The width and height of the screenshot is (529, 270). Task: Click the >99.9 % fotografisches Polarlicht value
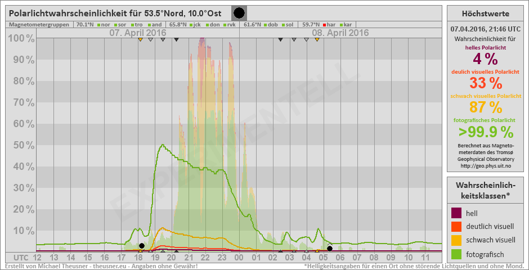pyautogui.click(x=485, y=132)
